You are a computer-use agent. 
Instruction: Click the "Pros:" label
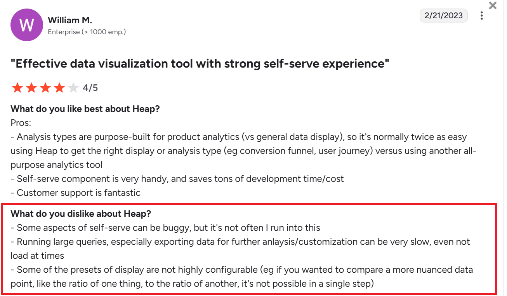point(21,123)
